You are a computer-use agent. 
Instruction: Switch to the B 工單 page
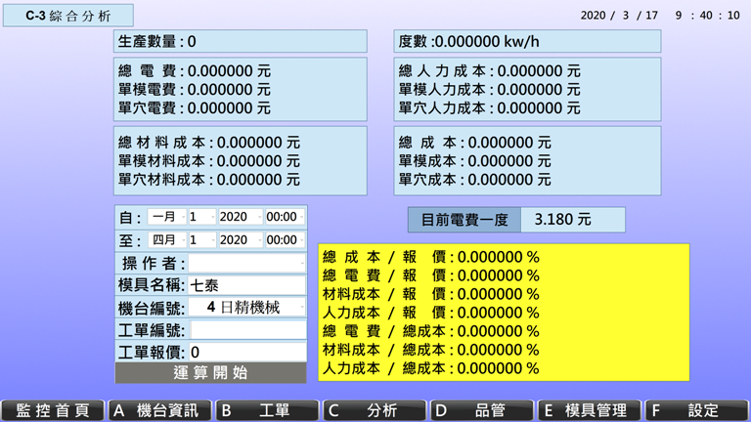pos(267,411)
